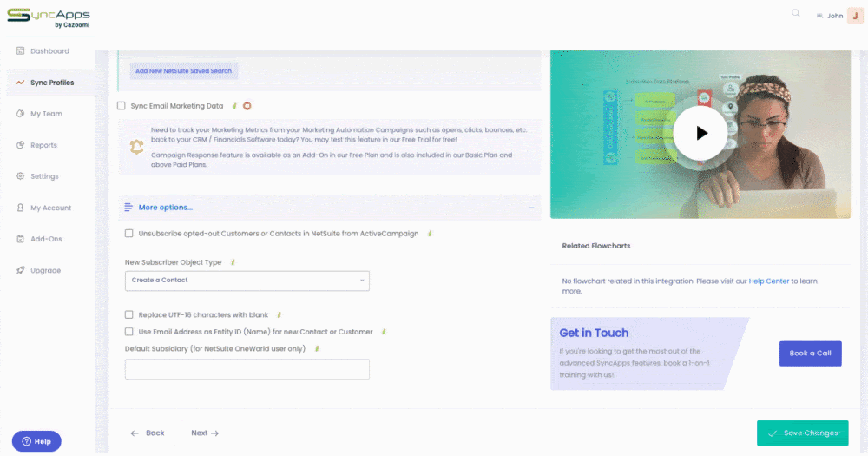Open New Subscriber Object Type dropdown
Screen dimensions: 868x456
(x=247, y=281)
